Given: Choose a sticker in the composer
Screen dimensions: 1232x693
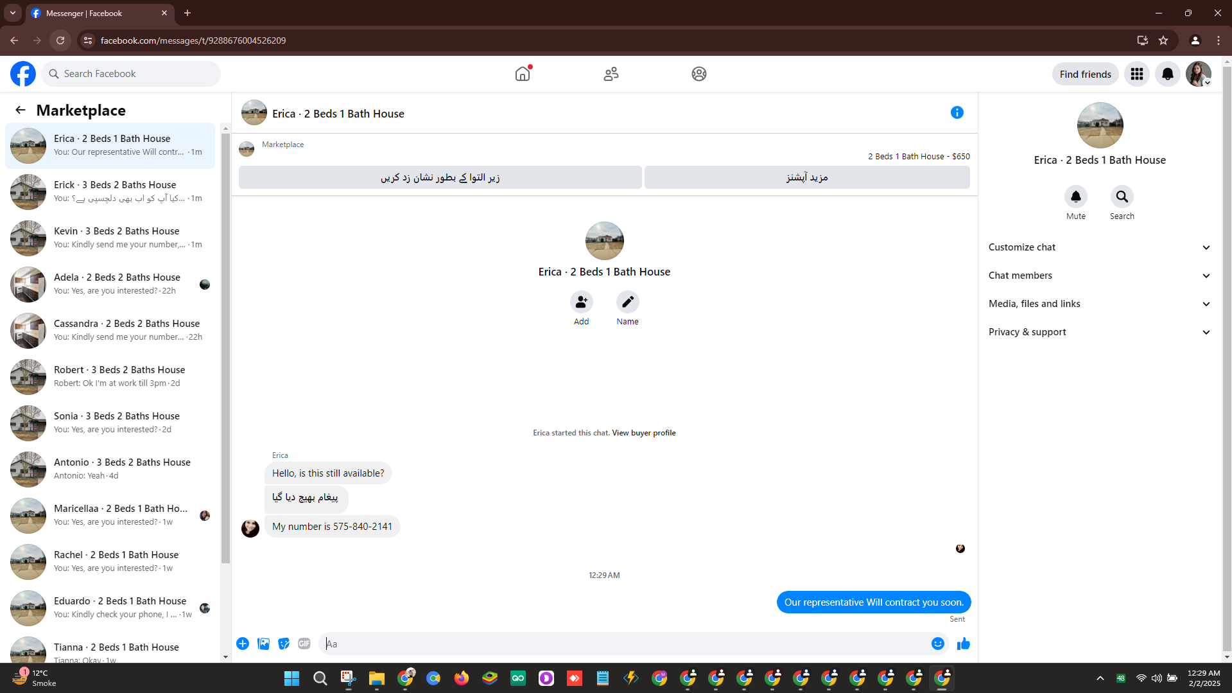Looking at the screenshot, I should tap(284, 644).
